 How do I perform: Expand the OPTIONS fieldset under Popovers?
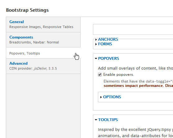point(112,97)
